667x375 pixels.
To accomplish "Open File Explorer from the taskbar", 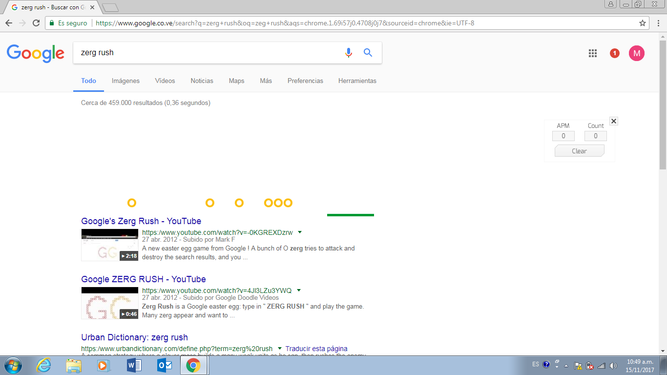I will coord(74,365).
